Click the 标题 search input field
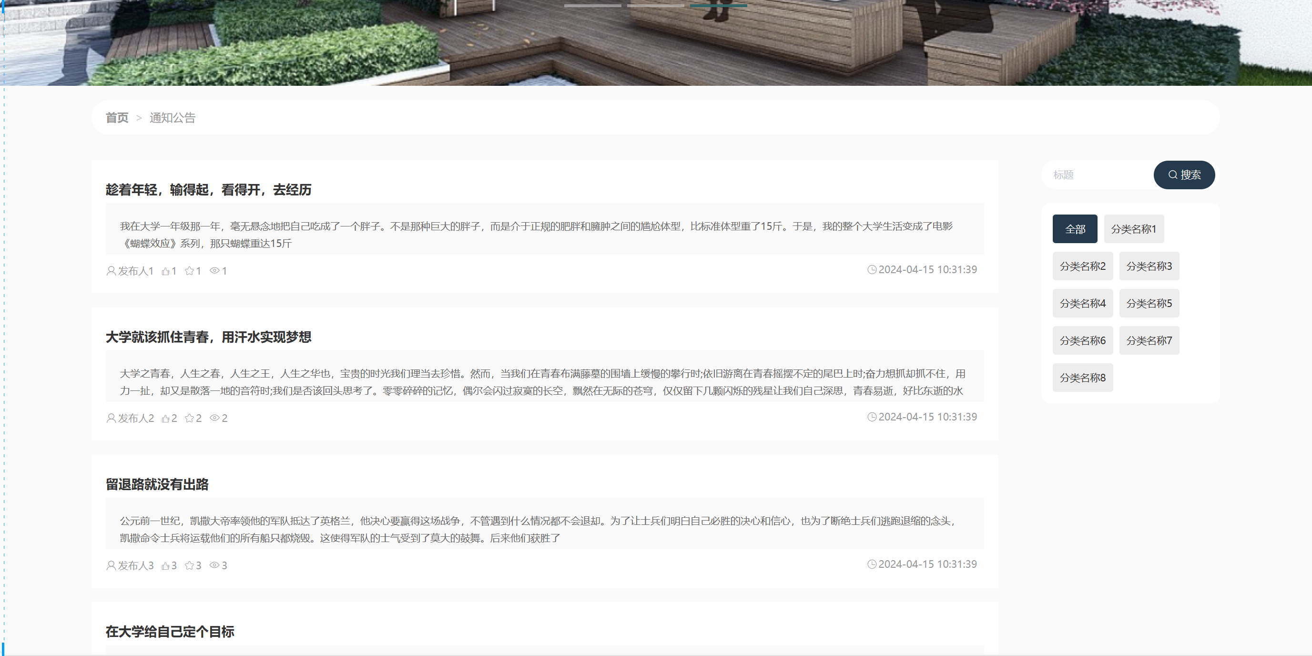 [x=1098, y=175]
